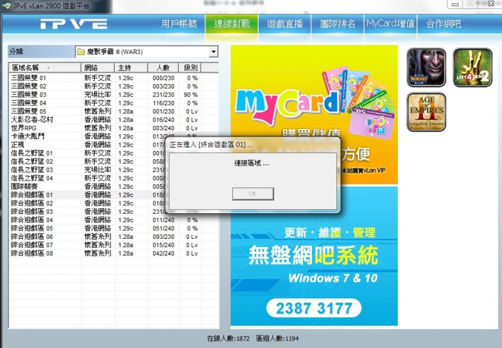Maximize the IPvE window

coord(470,4)
